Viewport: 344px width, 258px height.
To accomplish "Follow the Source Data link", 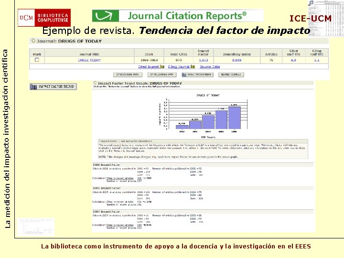I will click(x=210, y=66).
